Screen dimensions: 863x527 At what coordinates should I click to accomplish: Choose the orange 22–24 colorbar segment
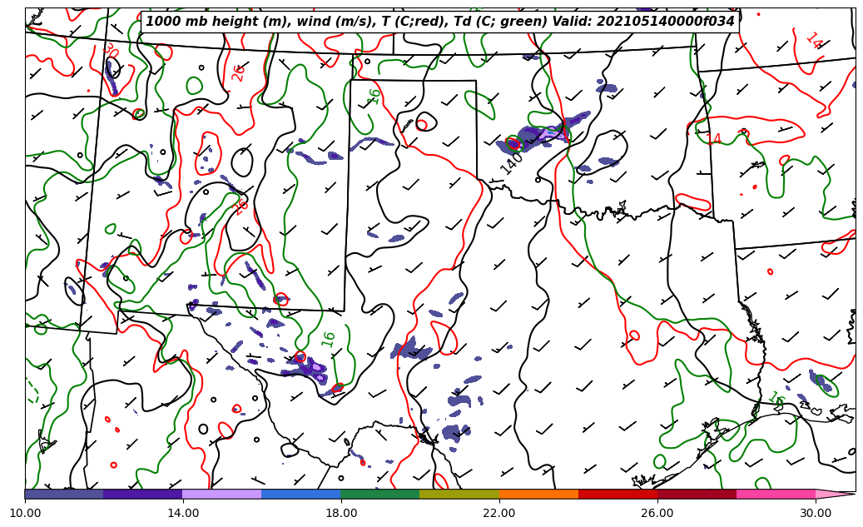pos(538,494)
